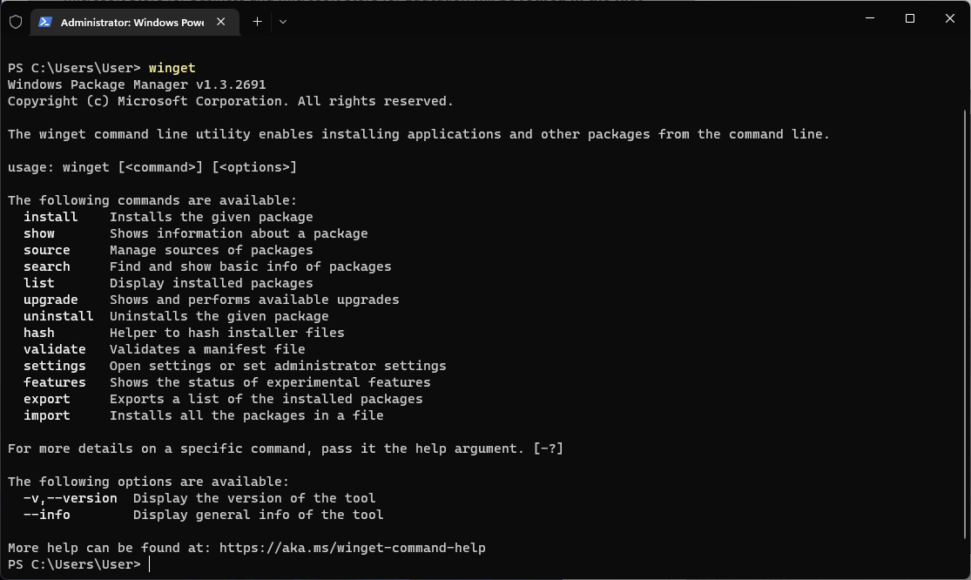Click the typed 'winget' command in yellow

pyautogui.click(x=172, y=68)
